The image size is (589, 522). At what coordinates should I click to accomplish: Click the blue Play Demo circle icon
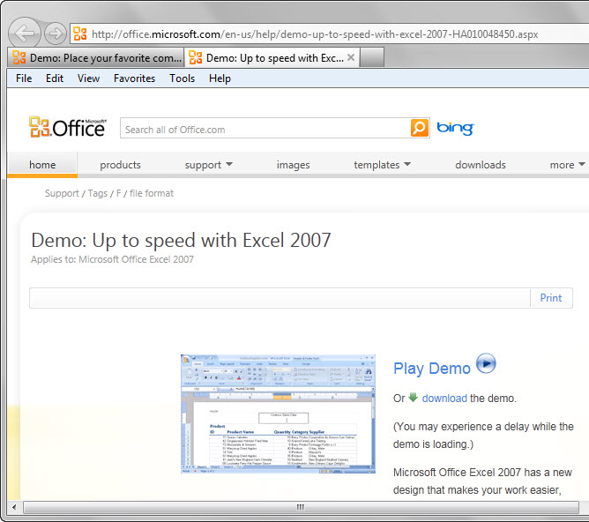(486, 363)
